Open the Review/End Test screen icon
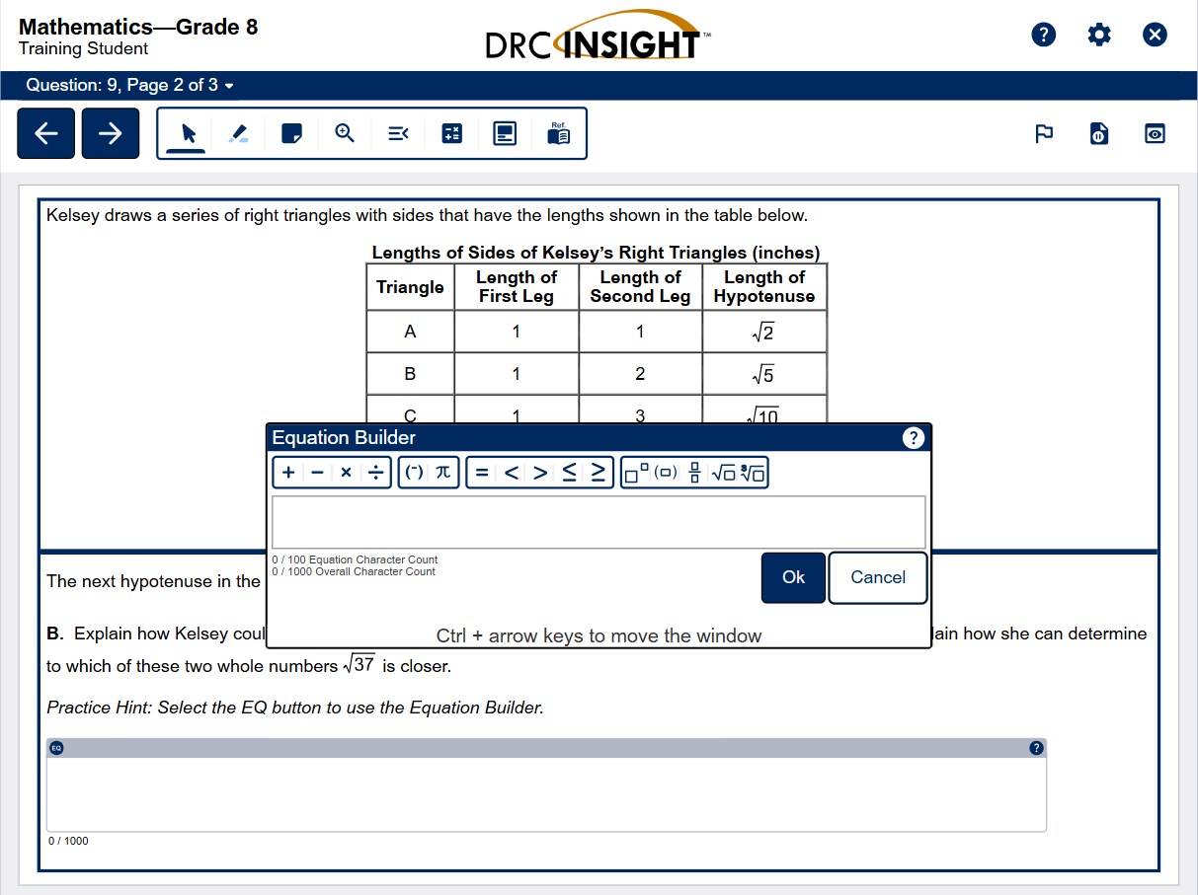Viewport: 1198px width, 895px height. tap(1155, 133)
